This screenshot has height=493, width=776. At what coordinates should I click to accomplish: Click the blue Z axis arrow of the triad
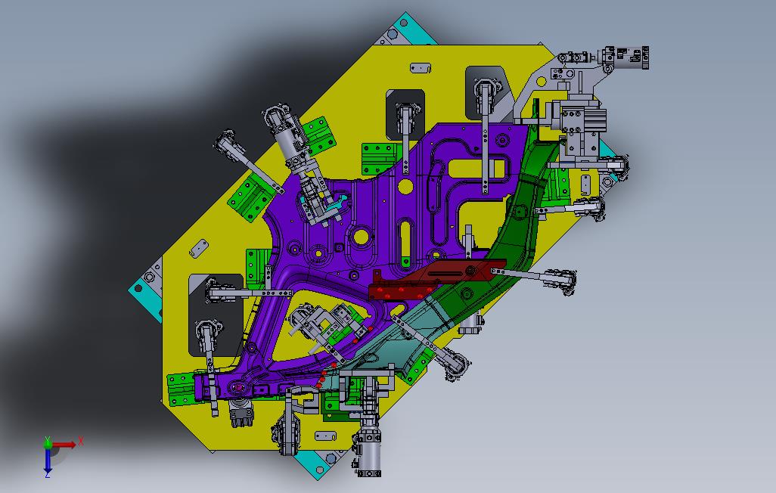pos(48,460)
